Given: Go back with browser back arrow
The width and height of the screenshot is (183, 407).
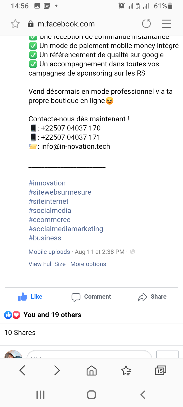Looking at the screenshot, I should pyautogui.click(x=22, y=370).
